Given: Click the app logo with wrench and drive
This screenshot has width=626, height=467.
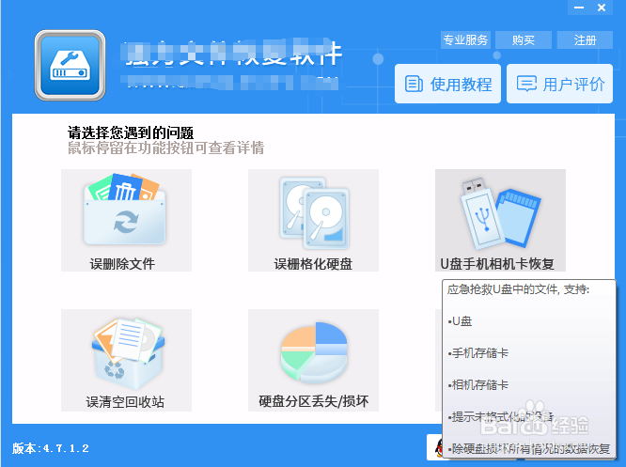Looking at the screenshot, I should pyautogui.click(x=70, y=65).
